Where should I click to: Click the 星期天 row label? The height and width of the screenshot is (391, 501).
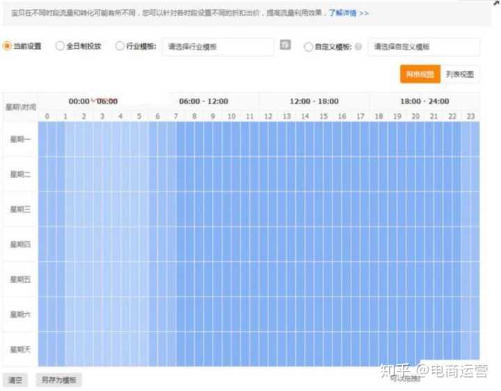tap(20, 349)
